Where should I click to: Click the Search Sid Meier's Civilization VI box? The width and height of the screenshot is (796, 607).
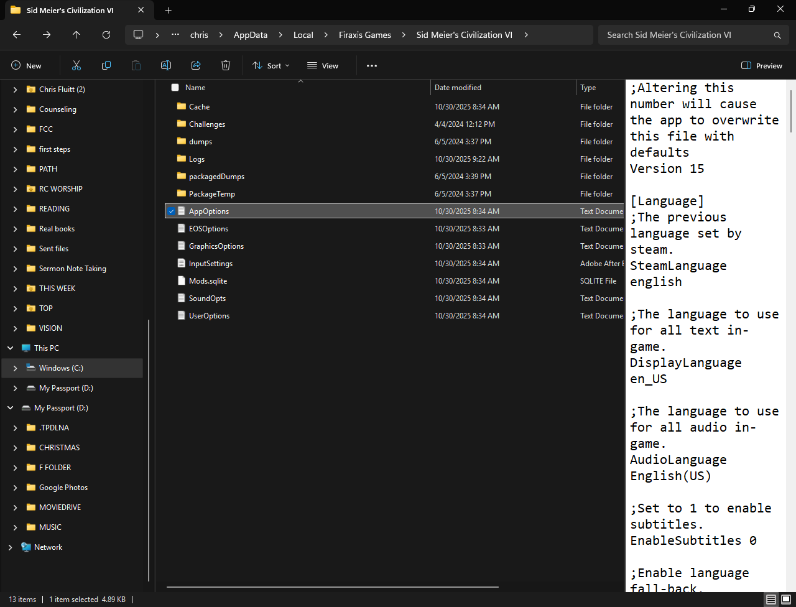pyautogui.click(x=684, y=35)
